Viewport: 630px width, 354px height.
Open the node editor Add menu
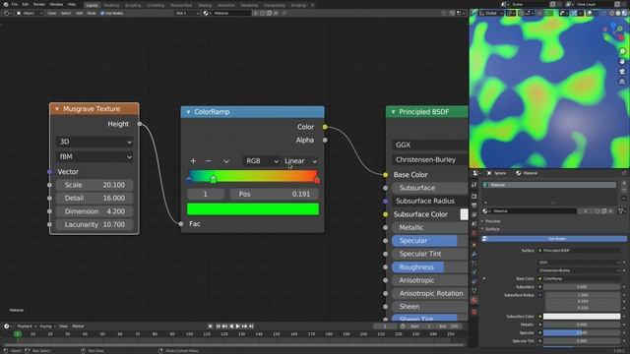tap(79, 13)
